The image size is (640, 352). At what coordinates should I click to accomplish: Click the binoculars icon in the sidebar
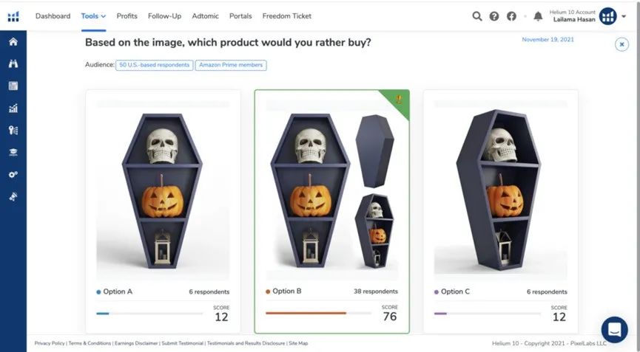point(13,63)
